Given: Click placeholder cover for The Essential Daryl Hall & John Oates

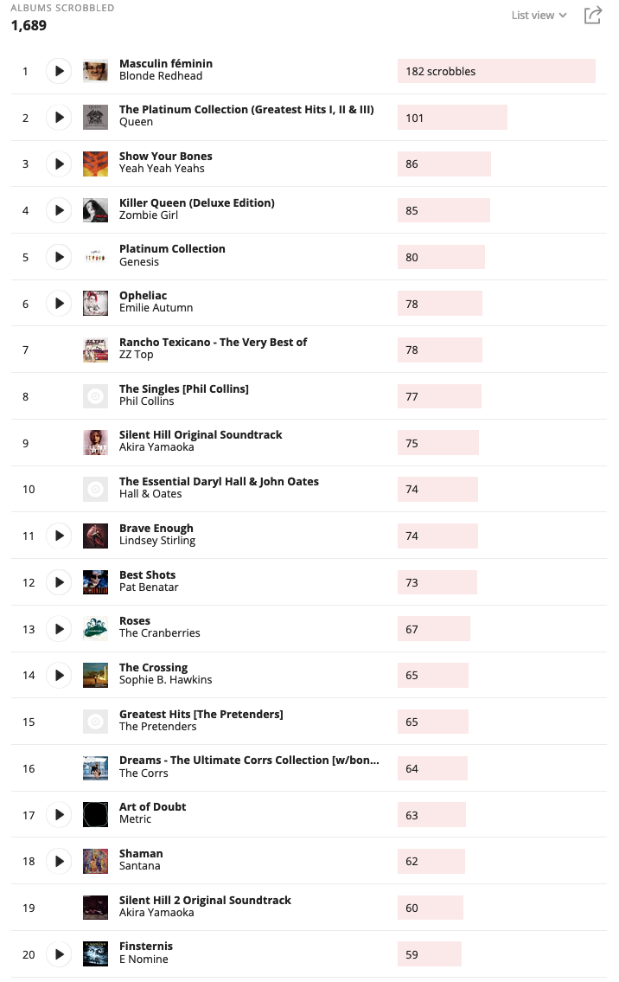Looking at the screenshot, I should click(x=95, y=489).
